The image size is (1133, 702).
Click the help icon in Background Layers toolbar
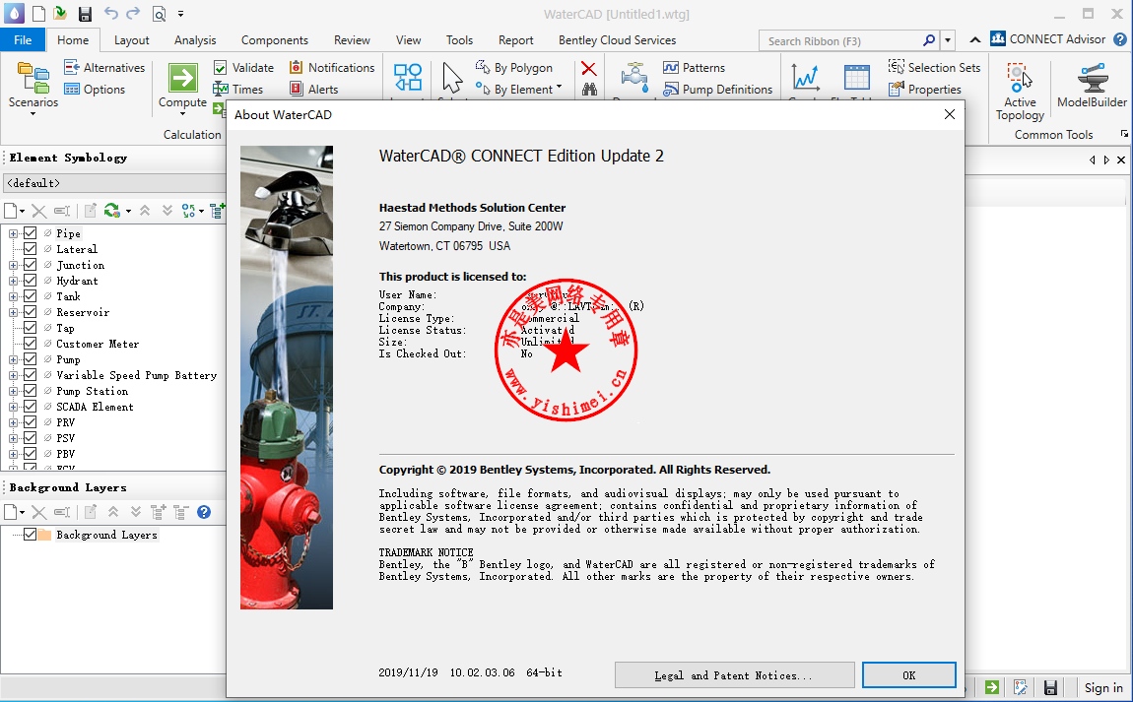tap(204, 512)
